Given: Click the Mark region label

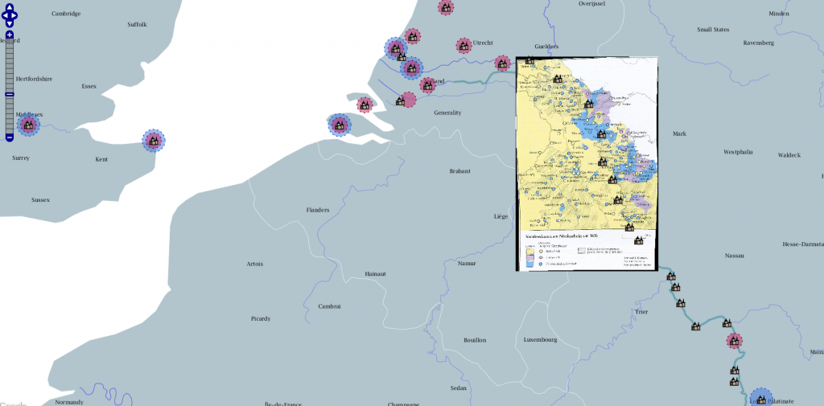Looking at the screenshot, I should pyautogui.click(x=679, y=134).
